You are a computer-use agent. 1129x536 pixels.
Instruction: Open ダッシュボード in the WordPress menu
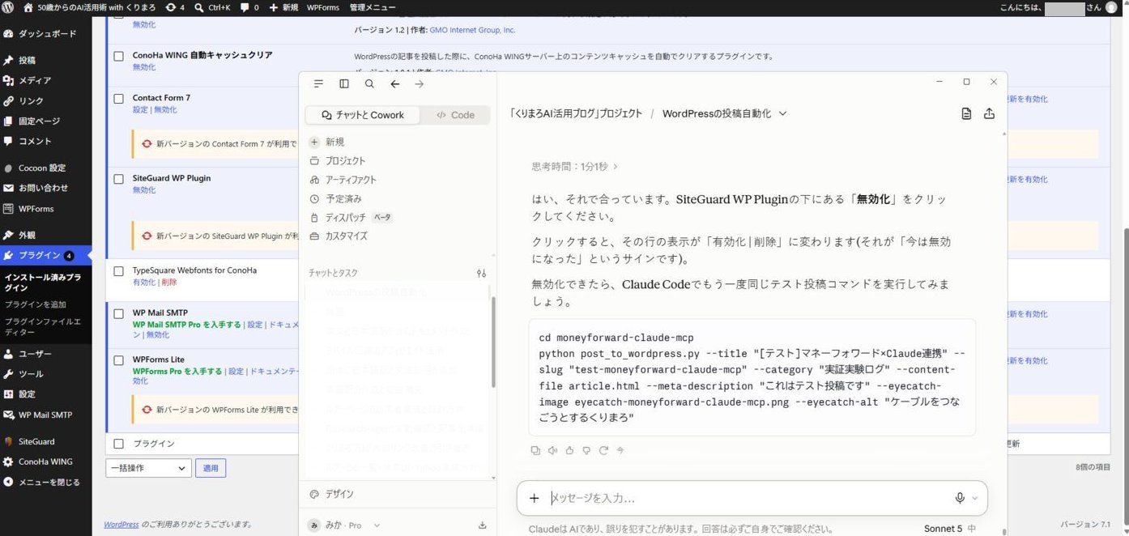pyautogui.click(x=46, y=34)
